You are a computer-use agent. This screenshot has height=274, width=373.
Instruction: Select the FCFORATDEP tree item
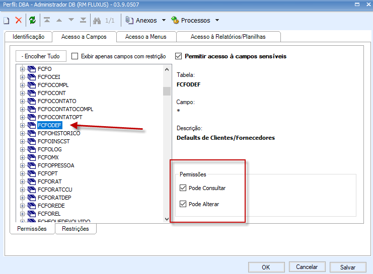click(54, 198)
